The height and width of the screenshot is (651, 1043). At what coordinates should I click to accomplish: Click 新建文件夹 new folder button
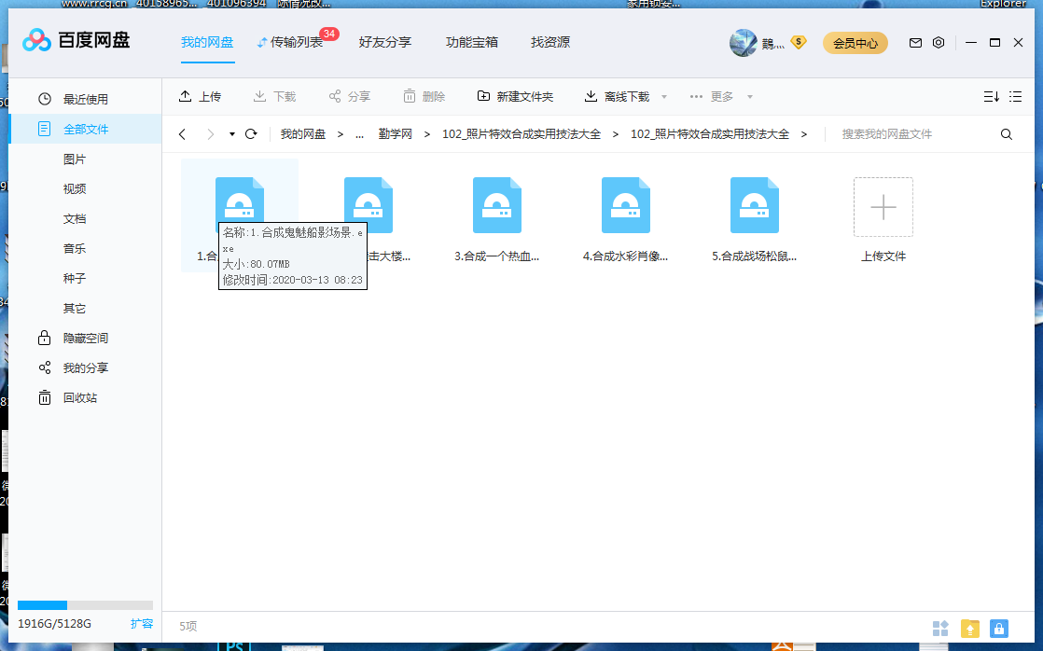(x=516, y=96)
